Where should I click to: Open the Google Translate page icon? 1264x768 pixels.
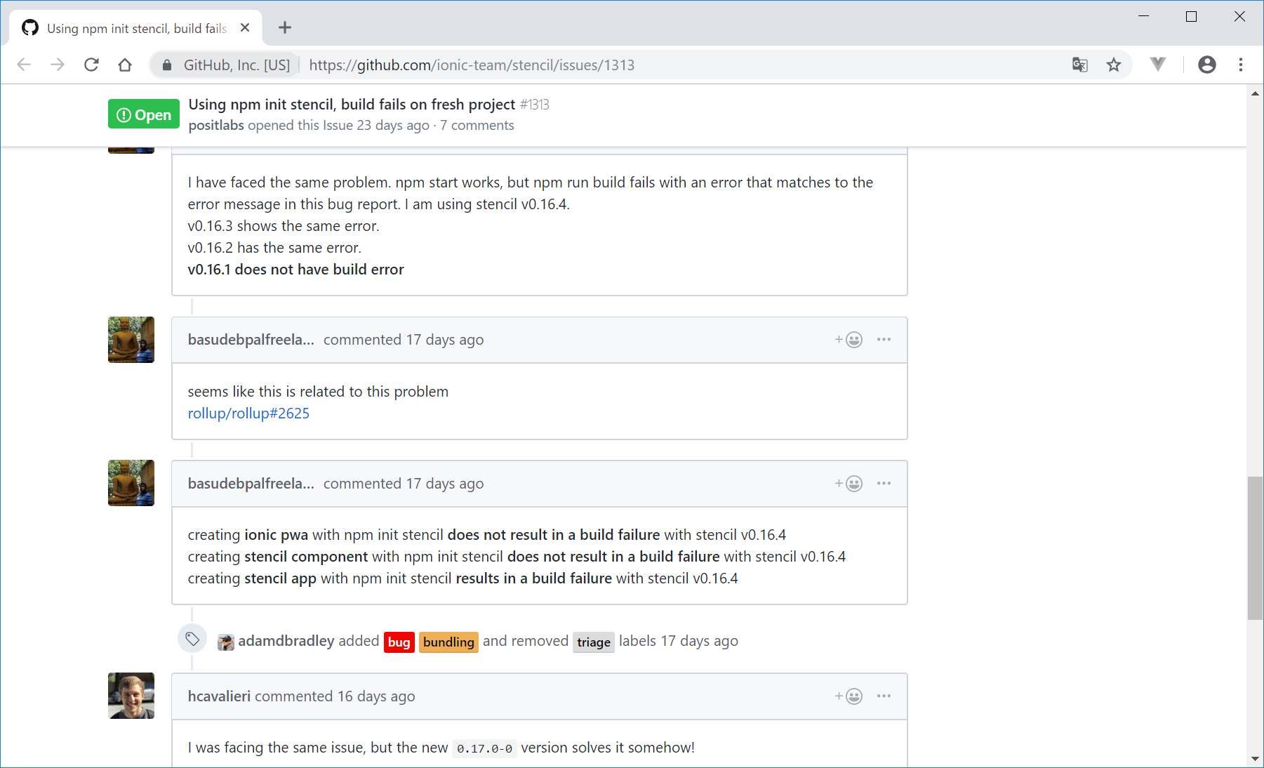[x=1079, y=65]
